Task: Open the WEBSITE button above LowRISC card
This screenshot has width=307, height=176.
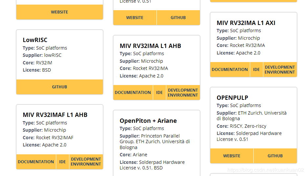Action: click(x=59, y=12)
